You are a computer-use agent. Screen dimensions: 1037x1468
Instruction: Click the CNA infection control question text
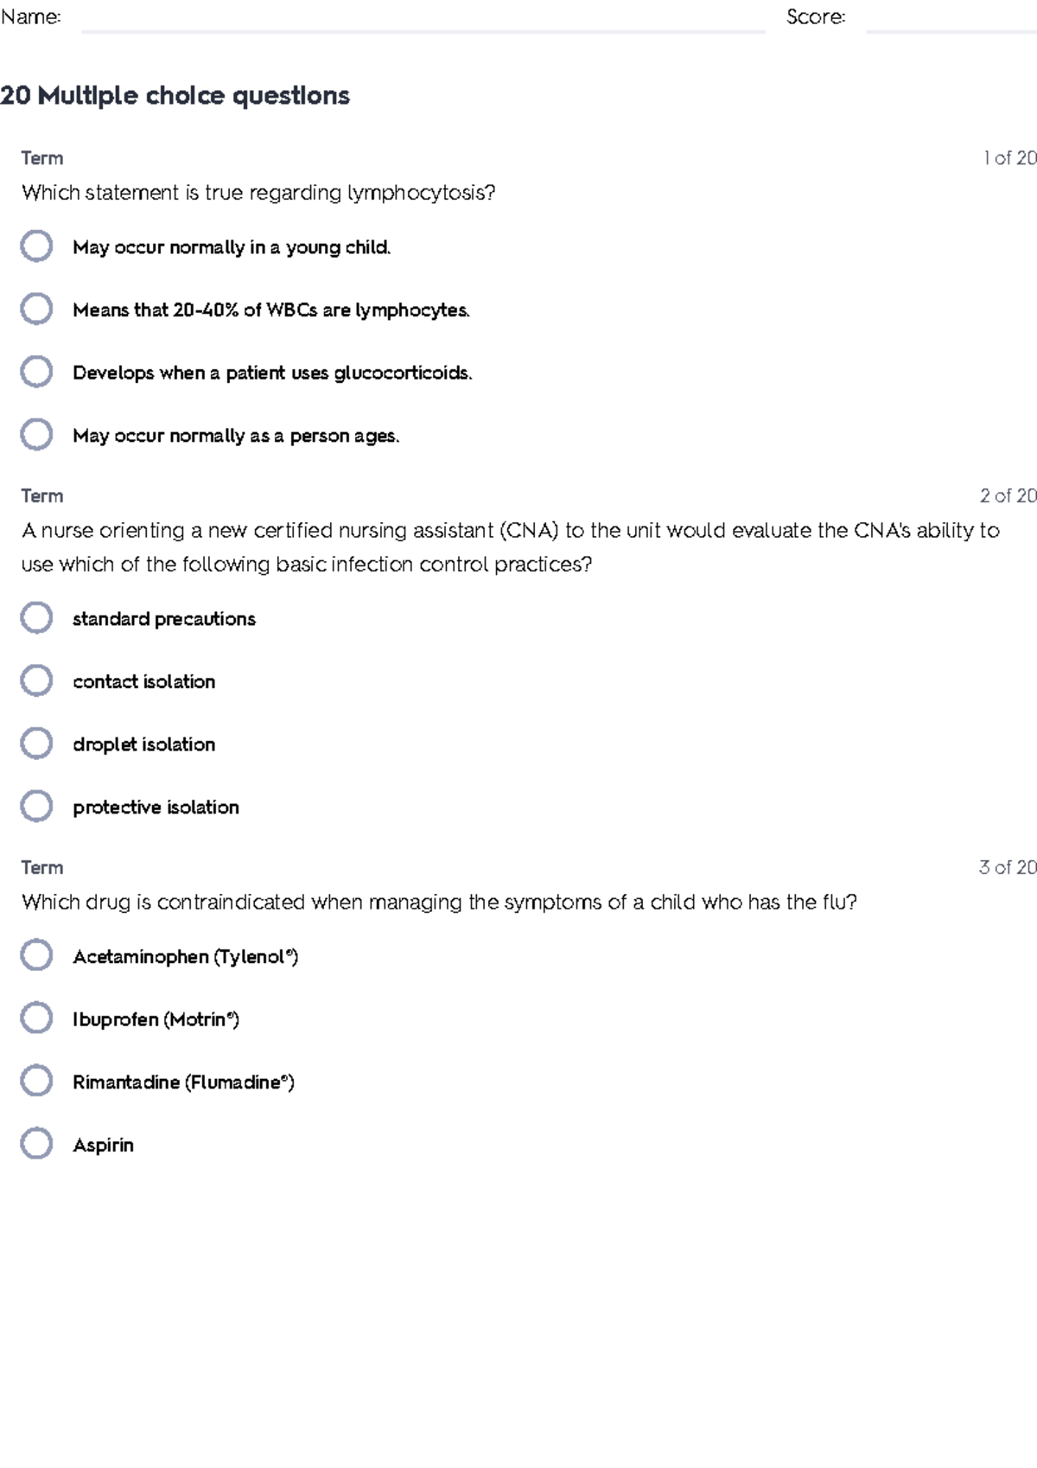point(510,547)
